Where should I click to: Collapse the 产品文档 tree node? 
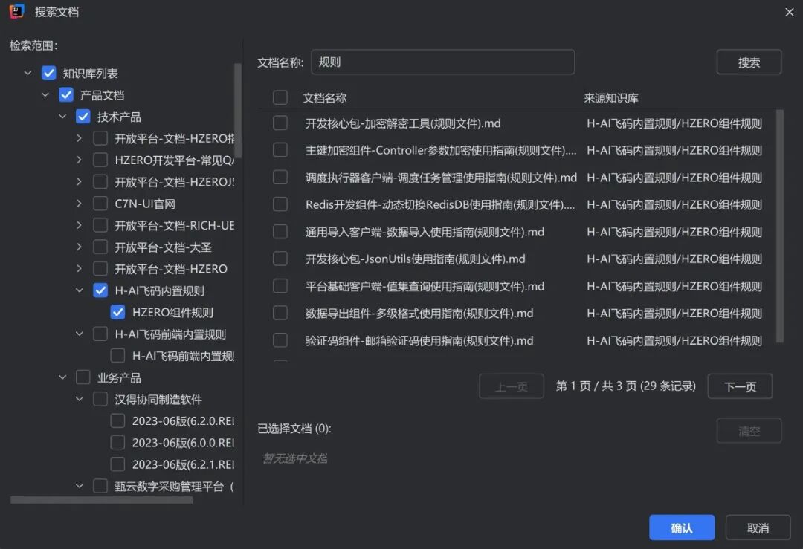pyautogui.click(x=45, y=95)
